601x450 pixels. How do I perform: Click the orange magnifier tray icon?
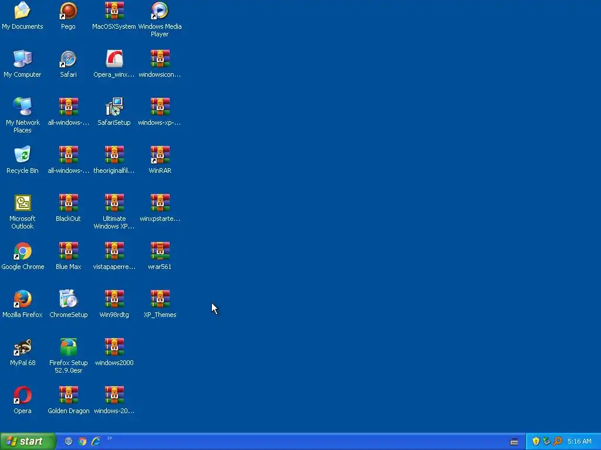click(558, 441)
